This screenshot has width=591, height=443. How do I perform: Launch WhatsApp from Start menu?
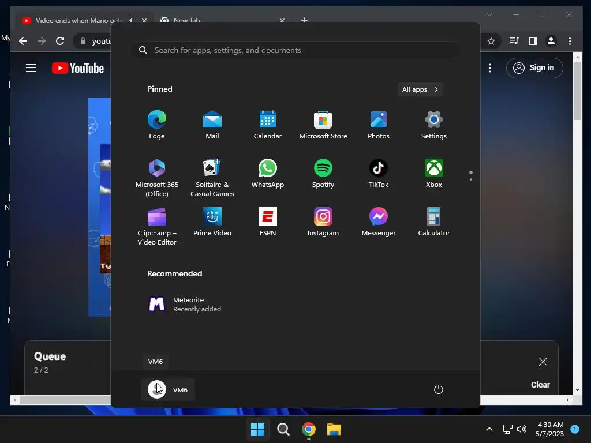pyautogui.click(x=268, y=173)
